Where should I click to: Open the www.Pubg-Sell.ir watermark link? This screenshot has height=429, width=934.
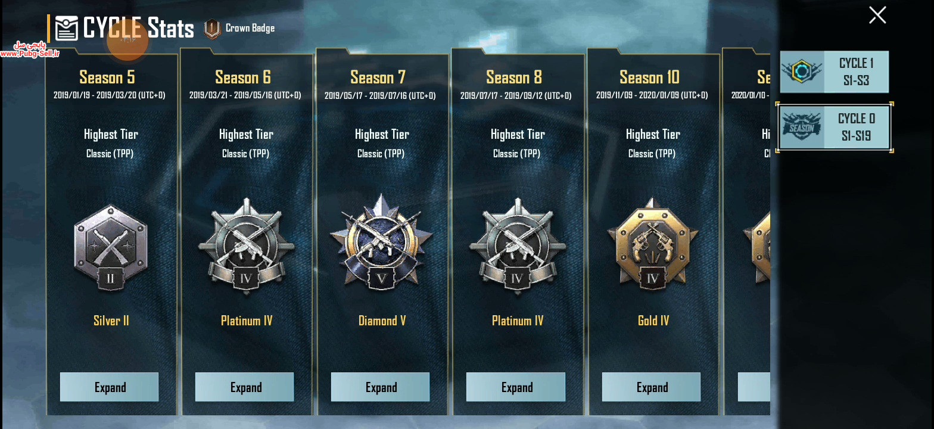[30, 54]
